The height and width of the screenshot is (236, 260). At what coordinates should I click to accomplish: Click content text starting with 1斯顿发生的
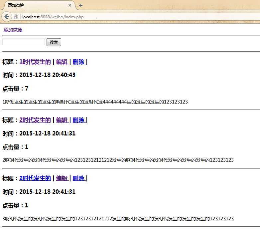(x=95, y=102)
